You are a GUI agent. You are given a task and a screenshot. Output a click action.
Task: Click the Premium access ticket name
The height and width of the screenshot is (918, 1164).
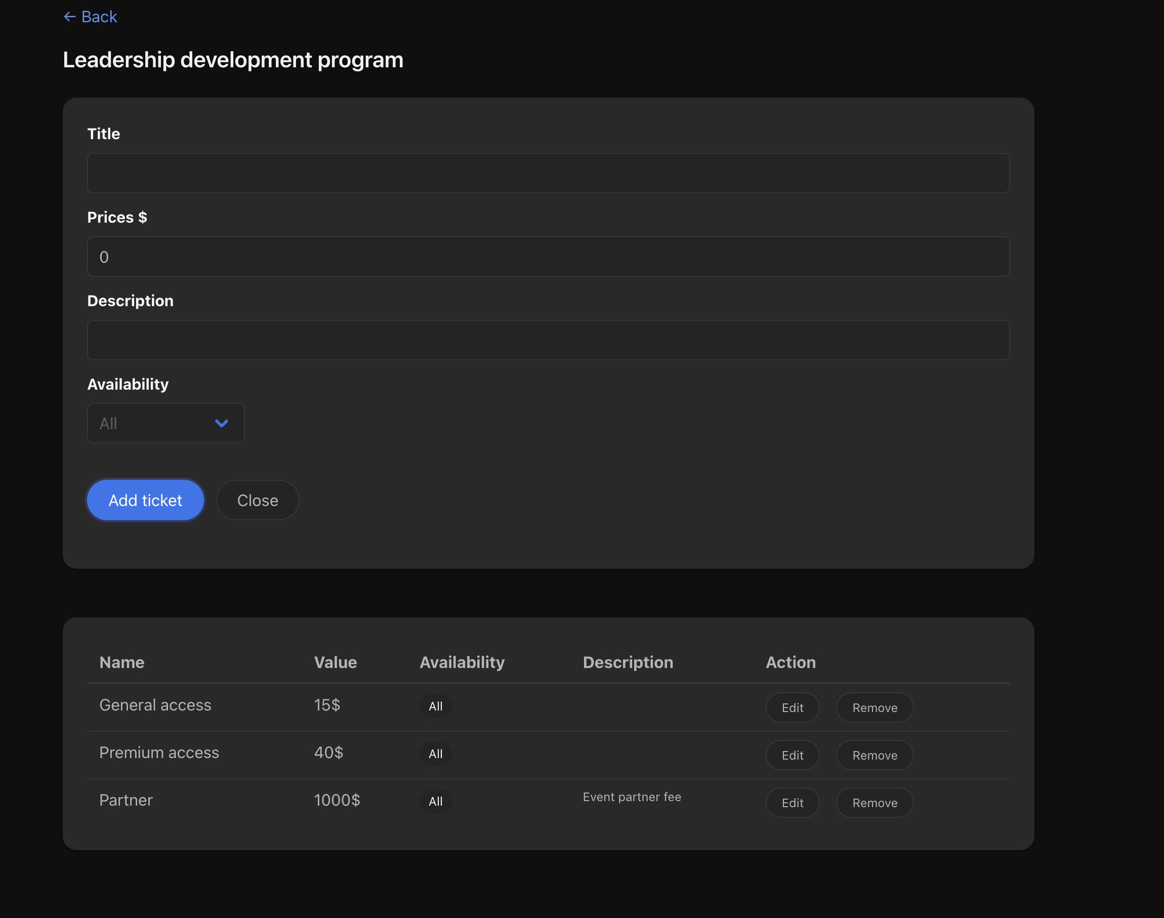tap(159, 753)
